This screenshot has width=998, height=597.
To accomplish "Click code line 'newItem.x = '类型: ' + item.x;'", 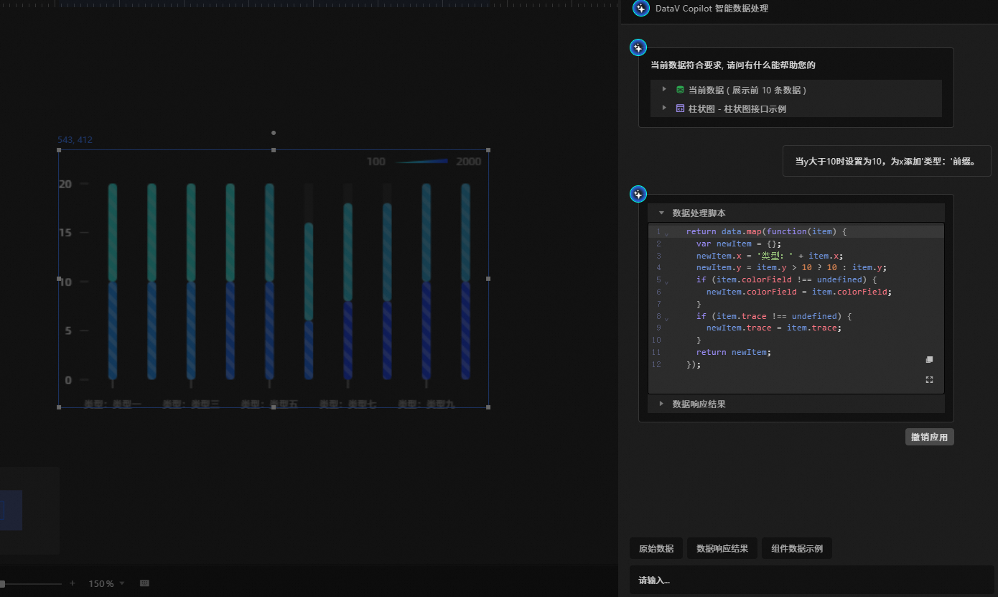I will point(769,256).
